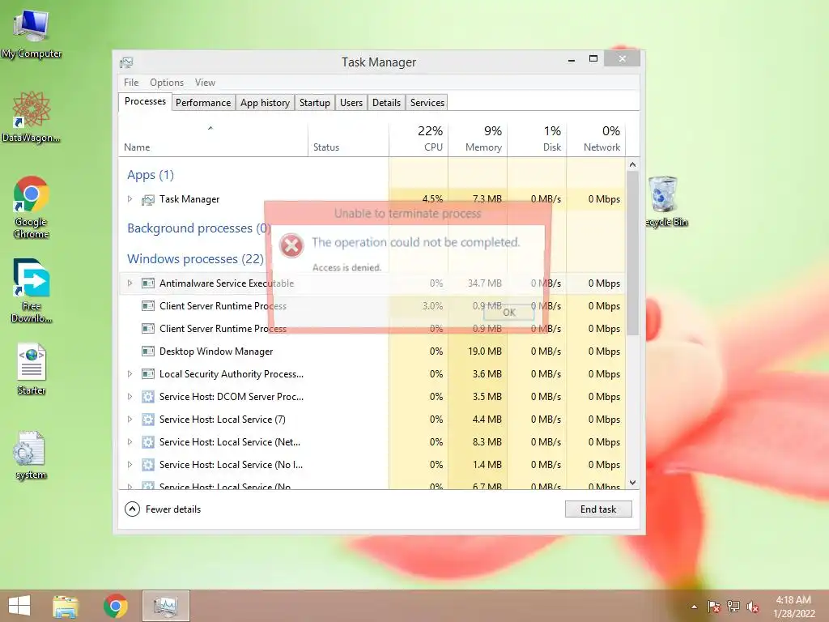The height and width of the screenshot is (622, 829).
Task: Launch Chrome from the taskbar
Action: tap(115, 606)
